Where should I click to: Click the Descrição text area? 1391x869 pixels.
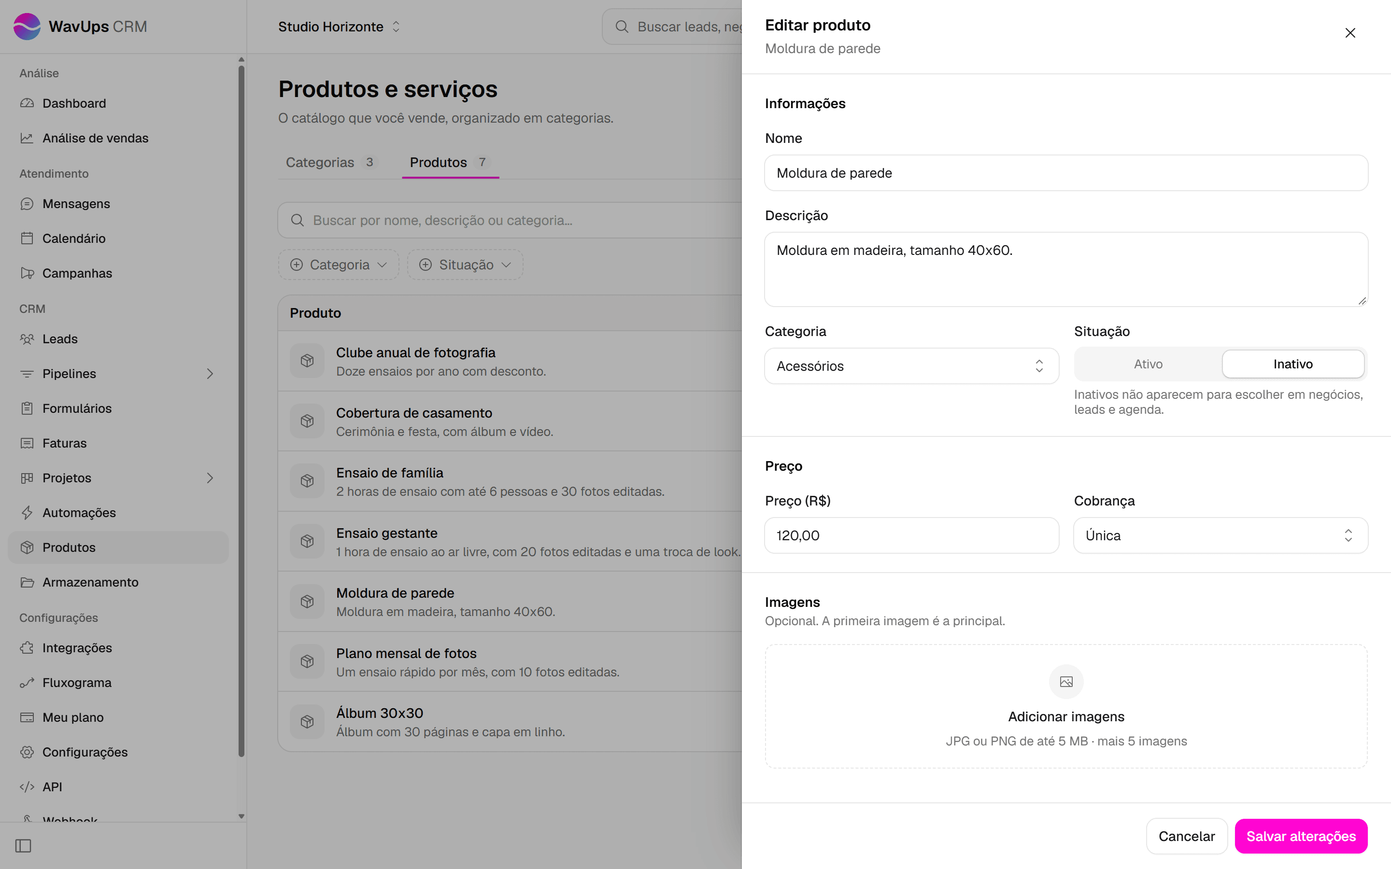(x=1066, y=269)
